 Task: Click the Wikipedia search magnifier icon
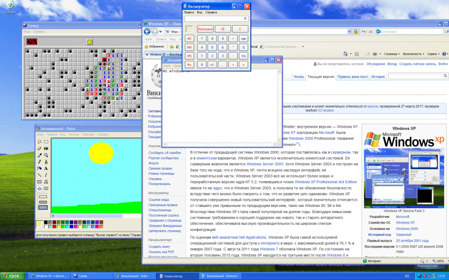click(x=445, y=76)
